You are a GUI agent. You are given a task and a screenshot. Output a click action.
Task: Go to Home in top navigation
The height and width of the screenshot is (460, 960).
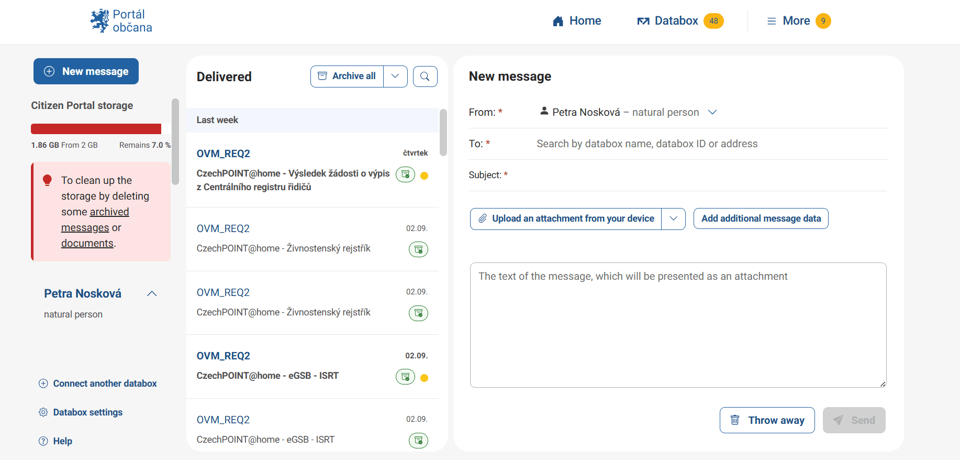point(577,21)
